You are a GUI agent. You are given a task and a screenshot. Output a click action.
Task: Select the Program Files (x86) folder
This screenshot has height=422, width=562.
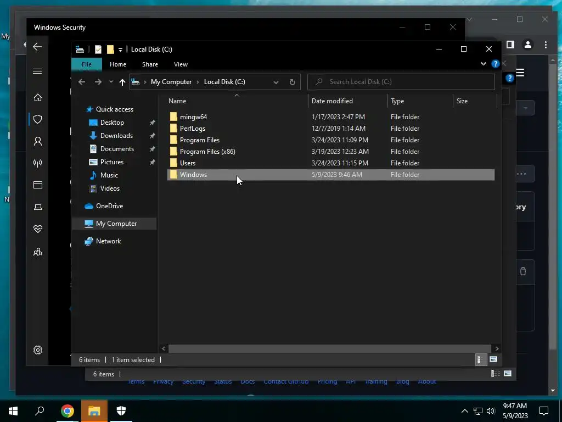[x=207, y=152]
